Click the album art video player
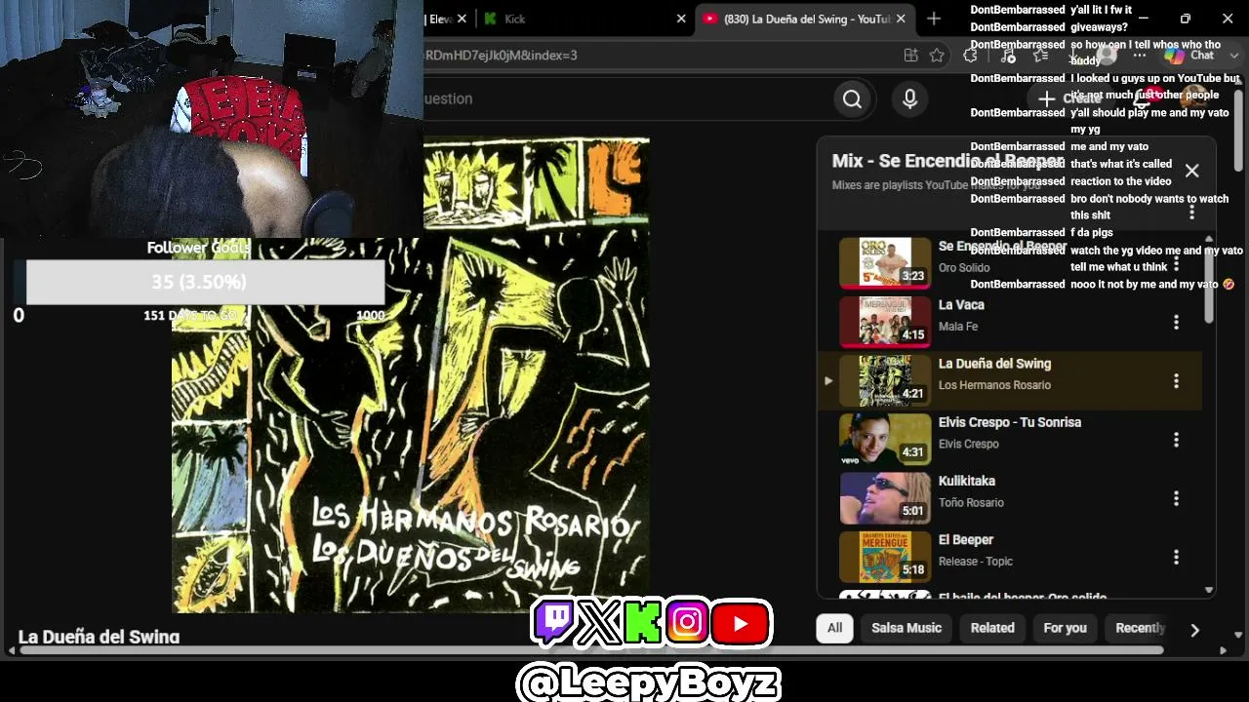This screenshot has width=1249, height=702. click(x=411, y=375)
